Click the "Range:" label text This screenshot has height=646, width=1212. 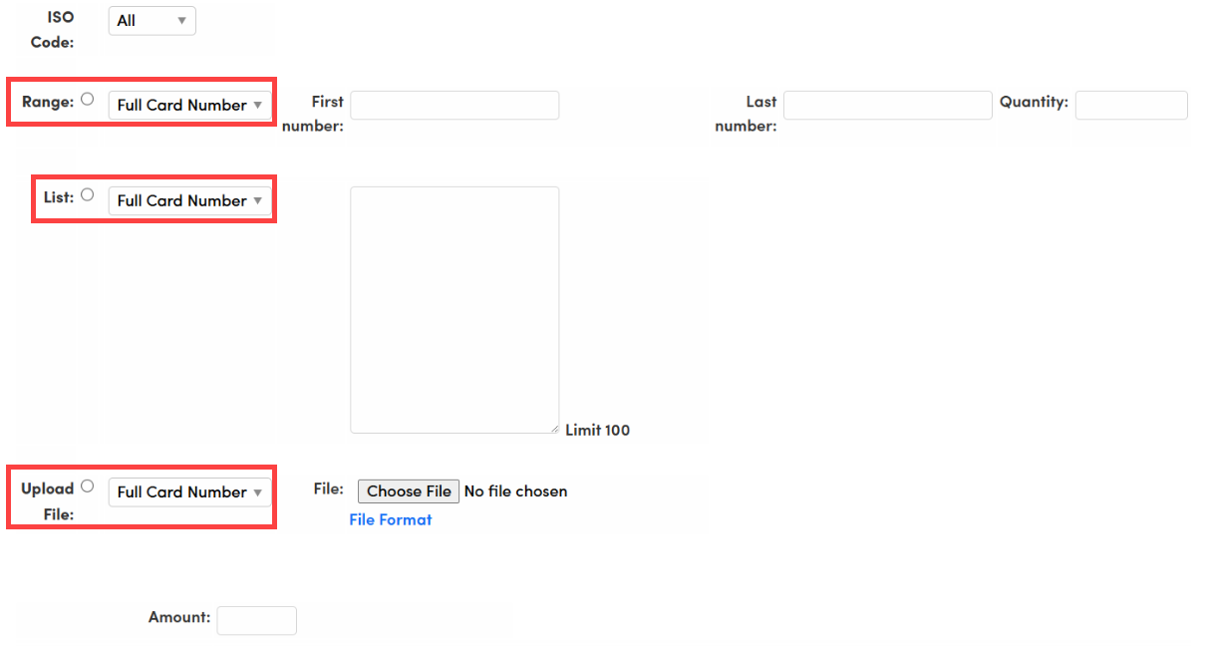tap(48, 102)
